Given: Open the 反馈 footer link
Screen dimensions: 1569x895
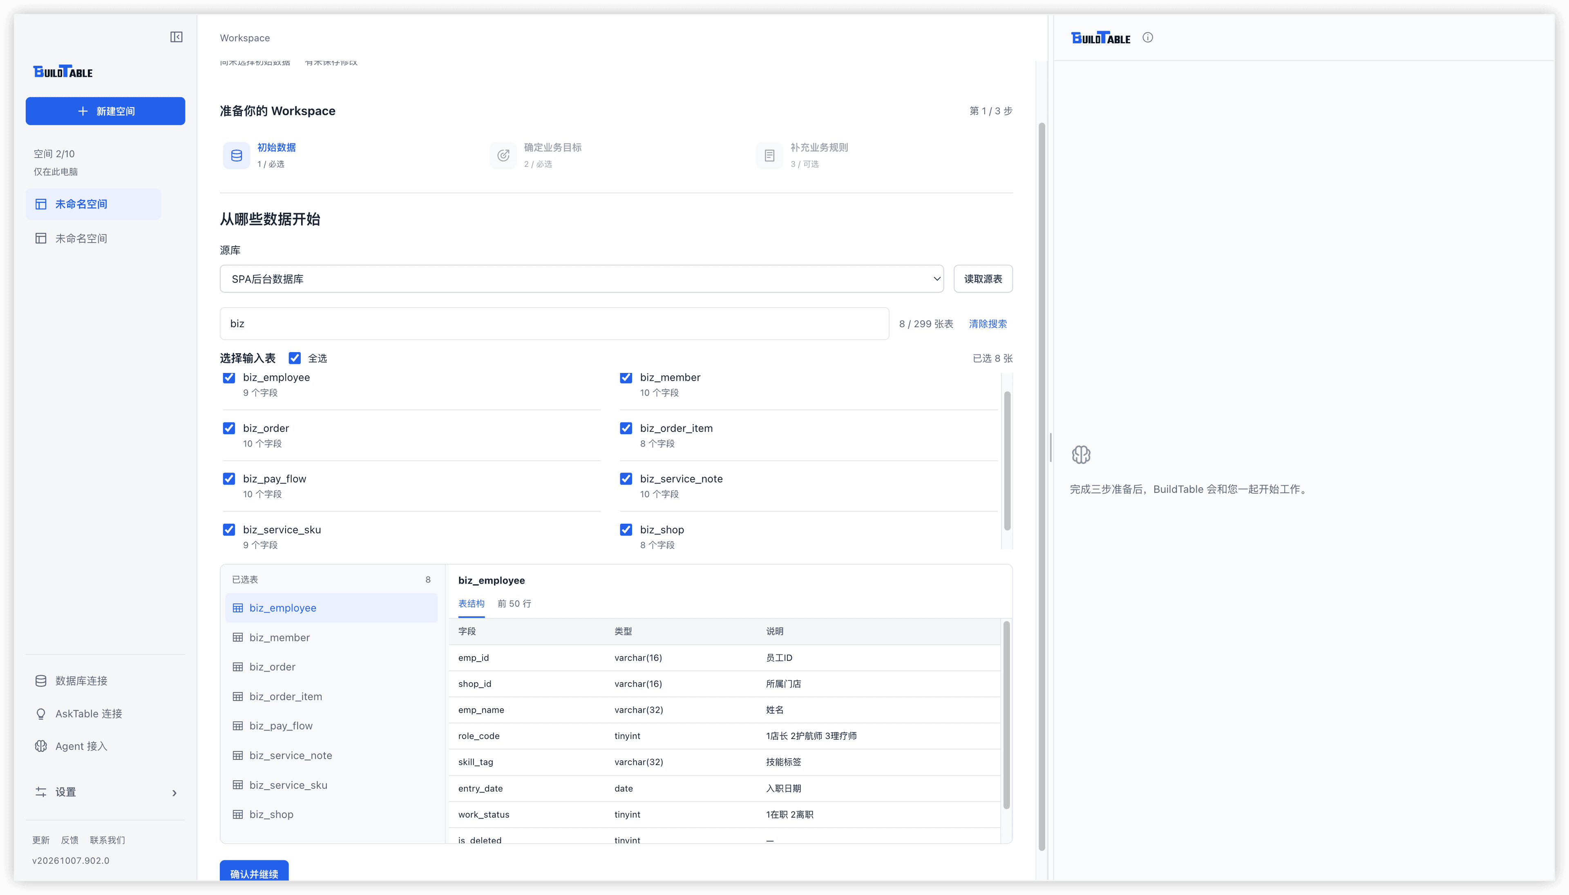Looking at the screenshot, I should (69, 840).
